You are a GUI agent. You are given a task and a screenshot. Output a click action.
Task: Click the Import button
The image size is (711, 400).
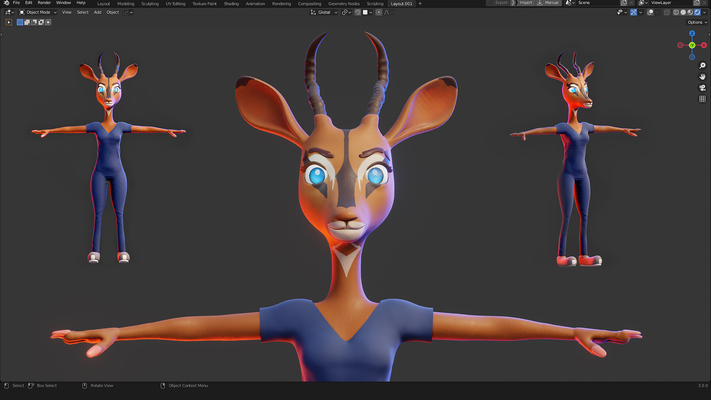(x=525, y=3)
